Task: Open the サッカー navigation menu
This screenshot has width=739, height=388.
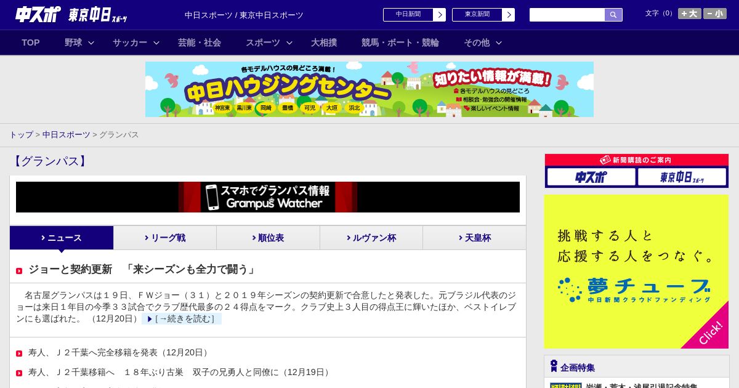Action: click(x=130, y=42)
